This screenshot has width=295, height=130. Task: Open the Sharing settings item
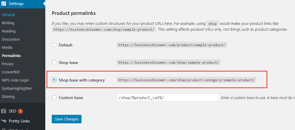click(8, 97)
